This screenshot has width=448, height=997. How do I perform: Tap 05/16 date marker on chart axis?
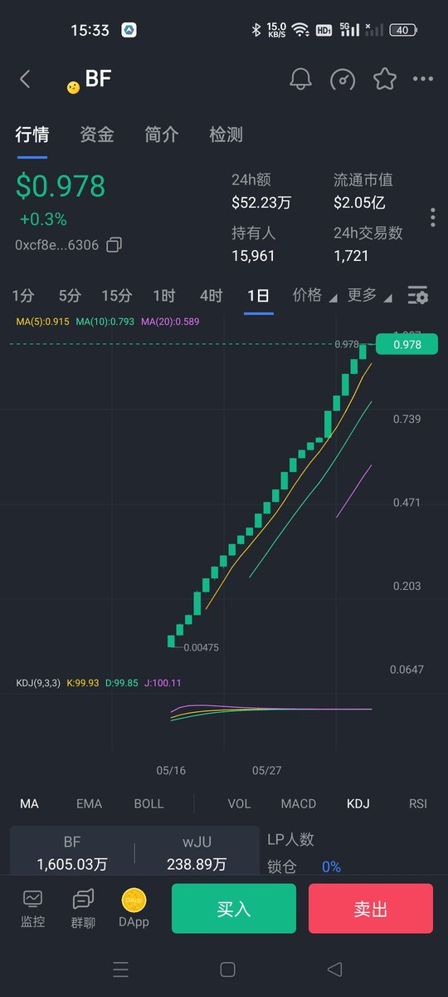[171, 770]
